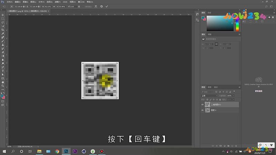276x155 pixels.
Task: Select the History Brush tool
Action: [x=3, y=49]
